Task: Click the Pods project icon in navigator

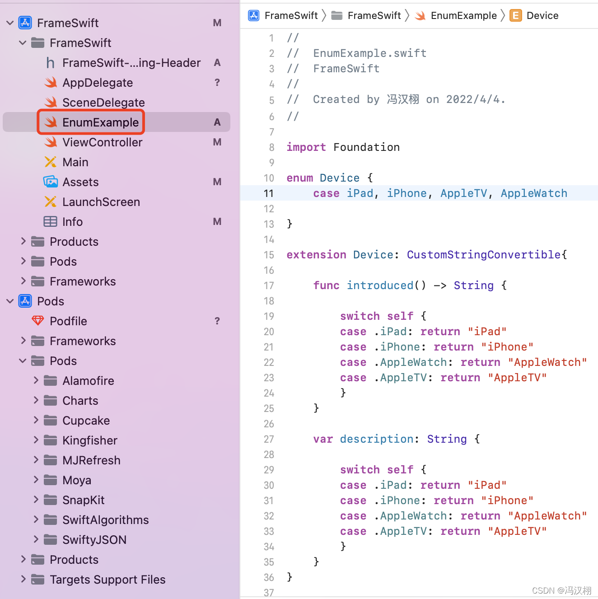Action: click(25, 301)
